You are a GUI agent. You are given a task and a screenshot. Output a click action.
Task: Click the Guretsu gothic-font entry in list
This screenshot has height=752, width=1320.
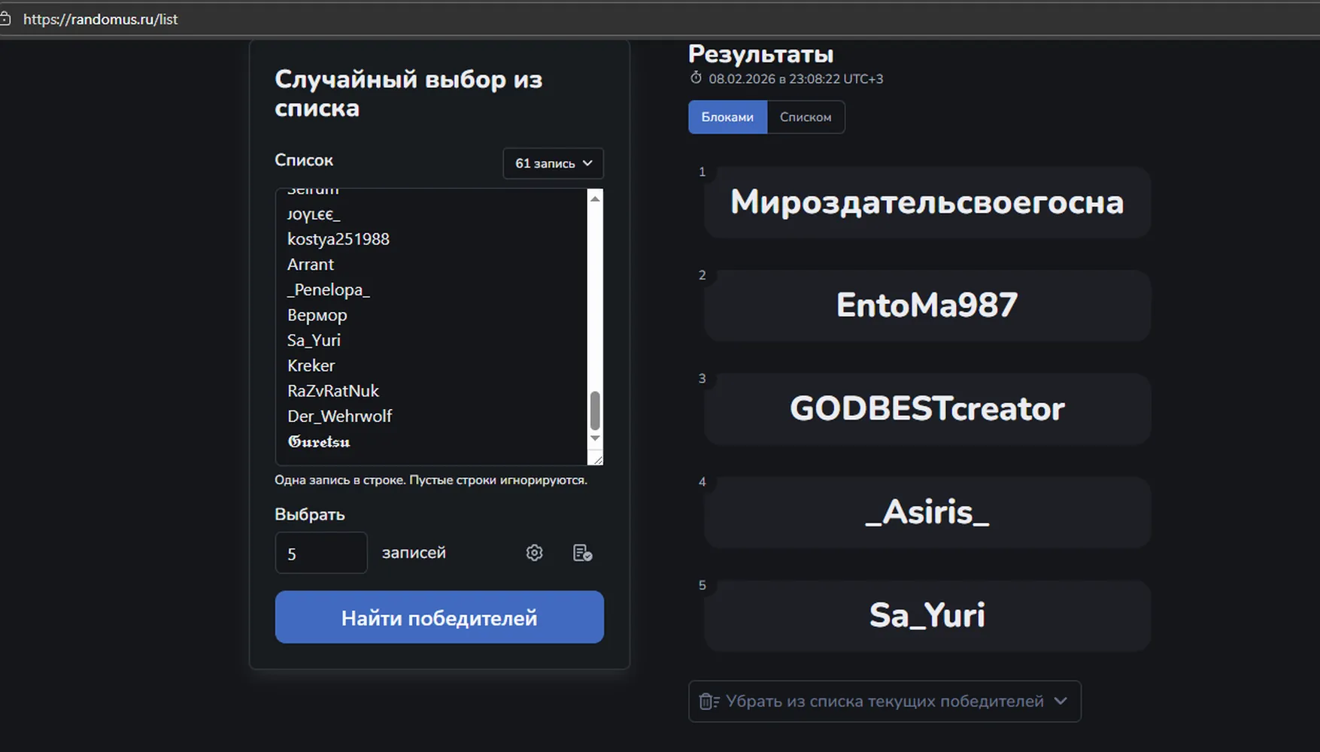click(x=319, y=441)
